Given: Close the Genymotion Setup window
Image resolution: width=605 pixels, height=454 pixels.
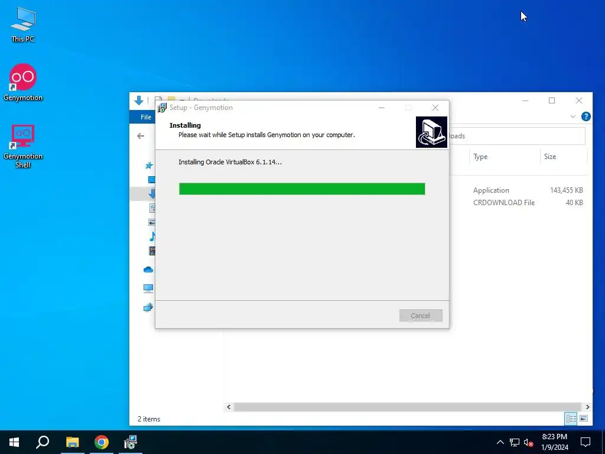Looking at the screenshot, I should [x=435, y=108].
